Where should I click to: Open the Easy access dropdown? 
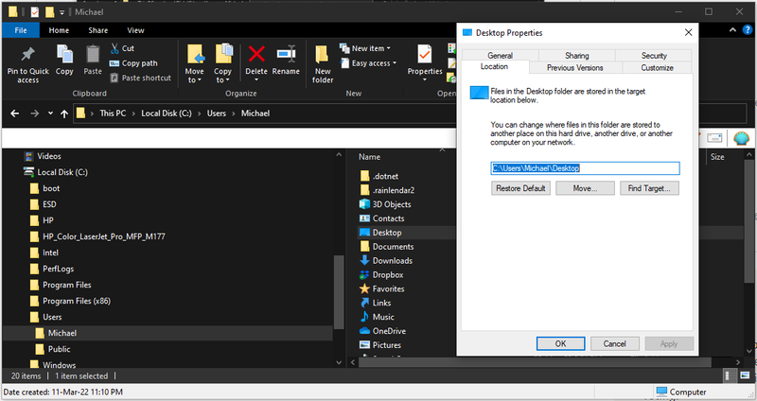370,63
